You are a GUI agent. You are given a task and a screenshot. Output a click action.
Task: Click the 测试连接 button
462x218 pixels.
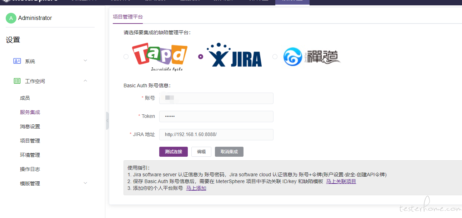pos(174,152)
